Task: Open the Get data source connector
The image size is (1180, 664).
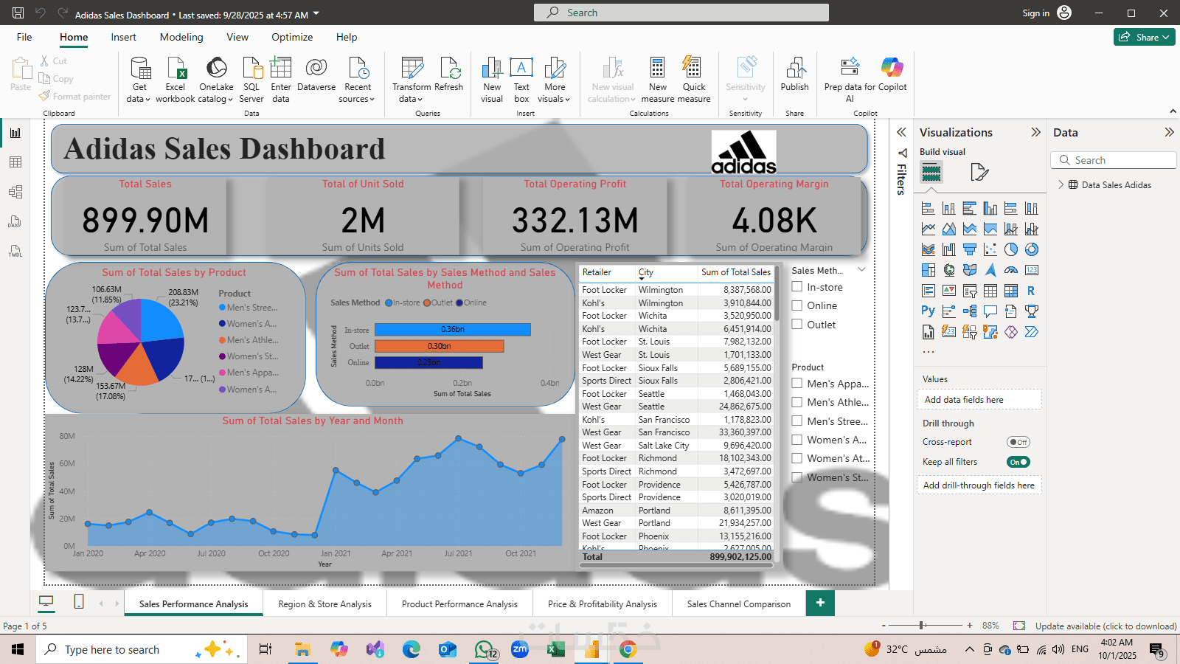Action: (x=139, y=80)
